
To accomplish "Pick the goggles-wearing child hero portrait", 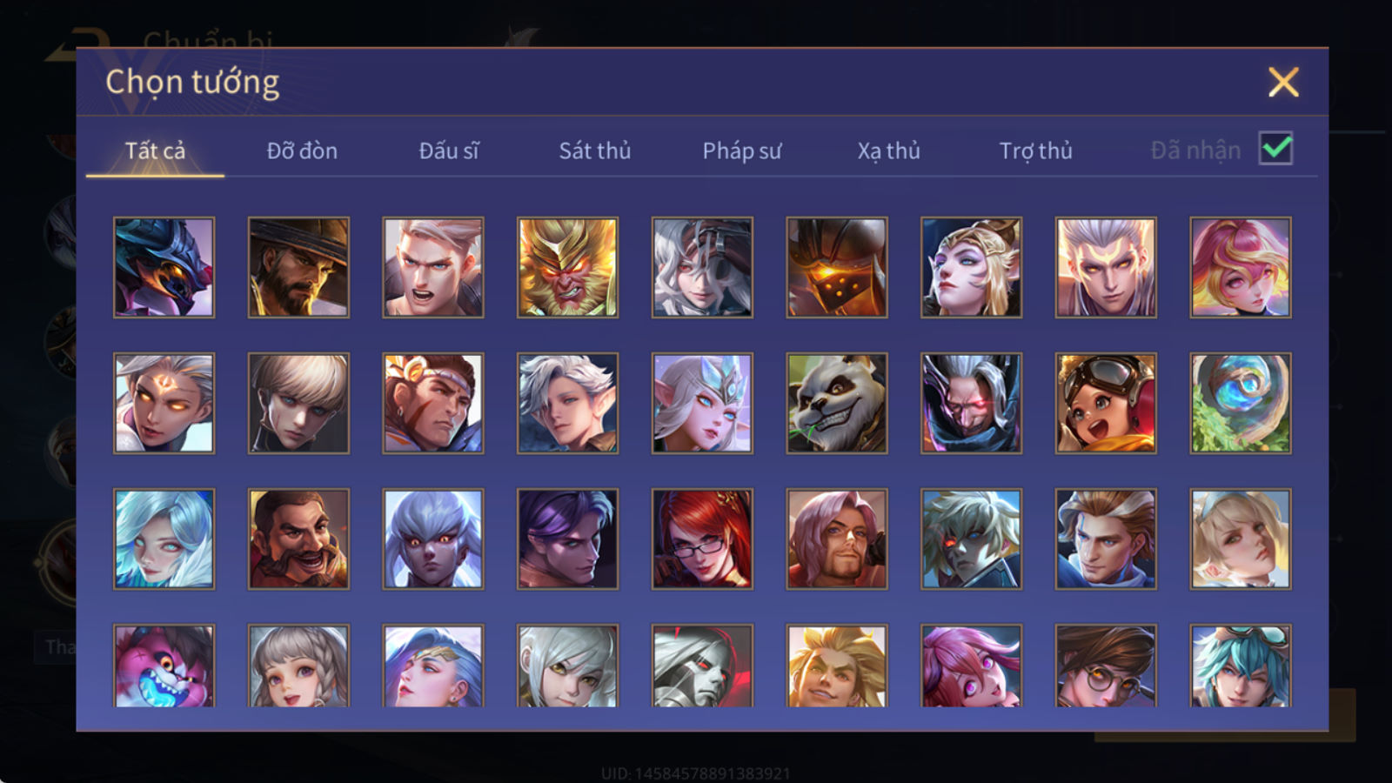I will [1106, 403].
